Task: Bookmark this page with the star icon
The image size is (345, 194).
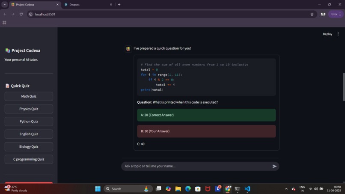Action: point(312,14)
